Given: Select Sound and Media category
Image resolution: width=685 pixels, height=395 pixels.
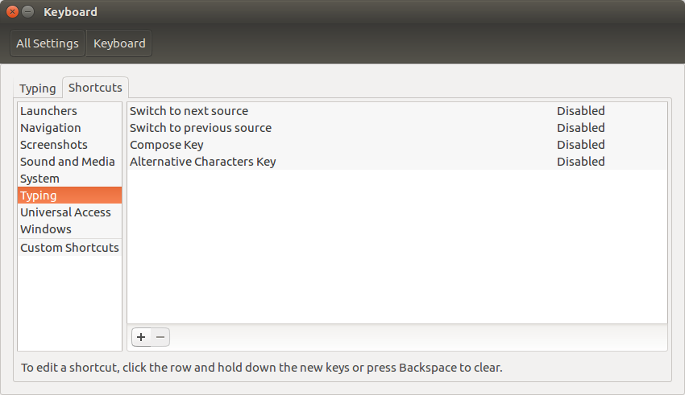Looking at the screenshot, I should [x=68, y=162].
